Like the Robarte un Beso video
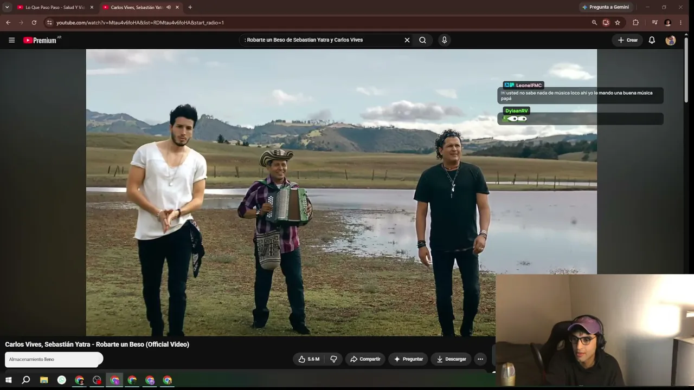694x390 pixels. [309, 359]
